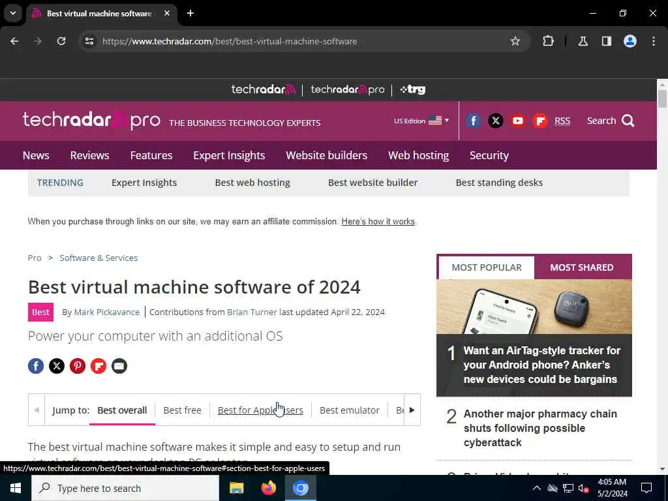Share article on Pinterest
The image size is (668, 501).
[78, 366]
